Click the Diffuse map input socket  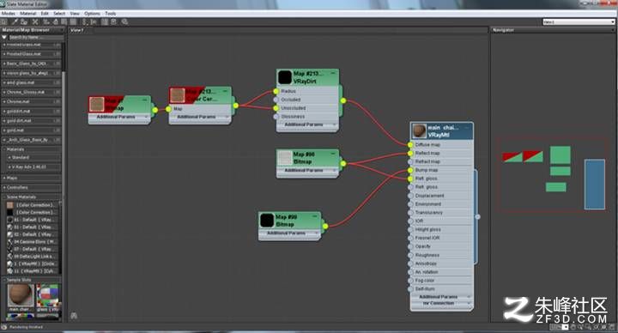[410, 145]
